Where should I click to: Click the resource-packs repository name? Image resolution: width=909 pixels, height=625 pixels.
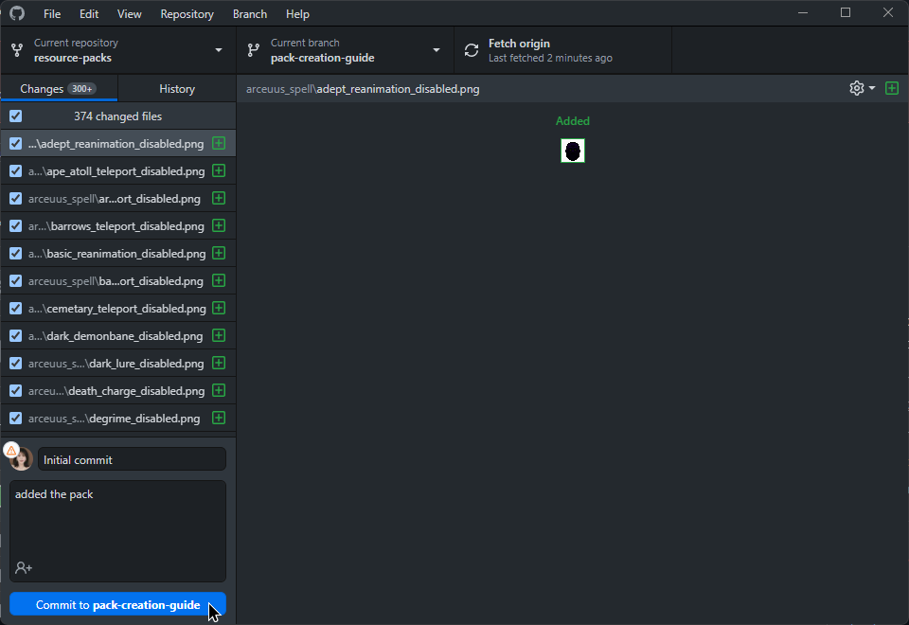tap(73, 58)
